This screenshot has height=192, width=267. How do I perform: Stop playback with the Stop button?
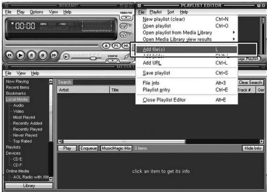(43, 55)
